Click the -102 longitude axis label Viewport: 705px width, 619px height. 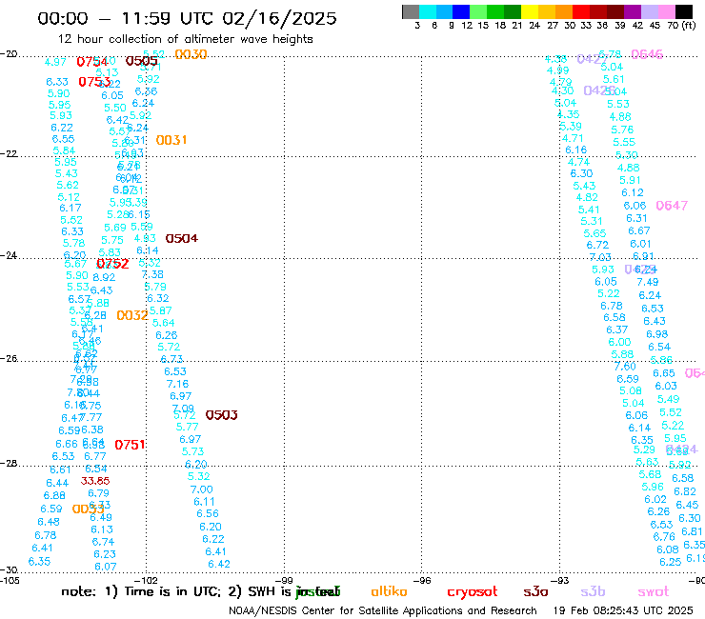tap(146, 580)
